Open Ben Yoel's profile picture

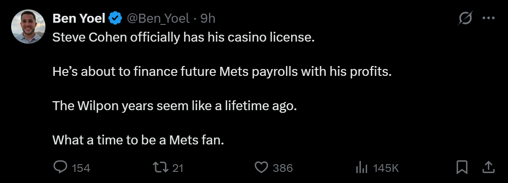click(28, 27)
